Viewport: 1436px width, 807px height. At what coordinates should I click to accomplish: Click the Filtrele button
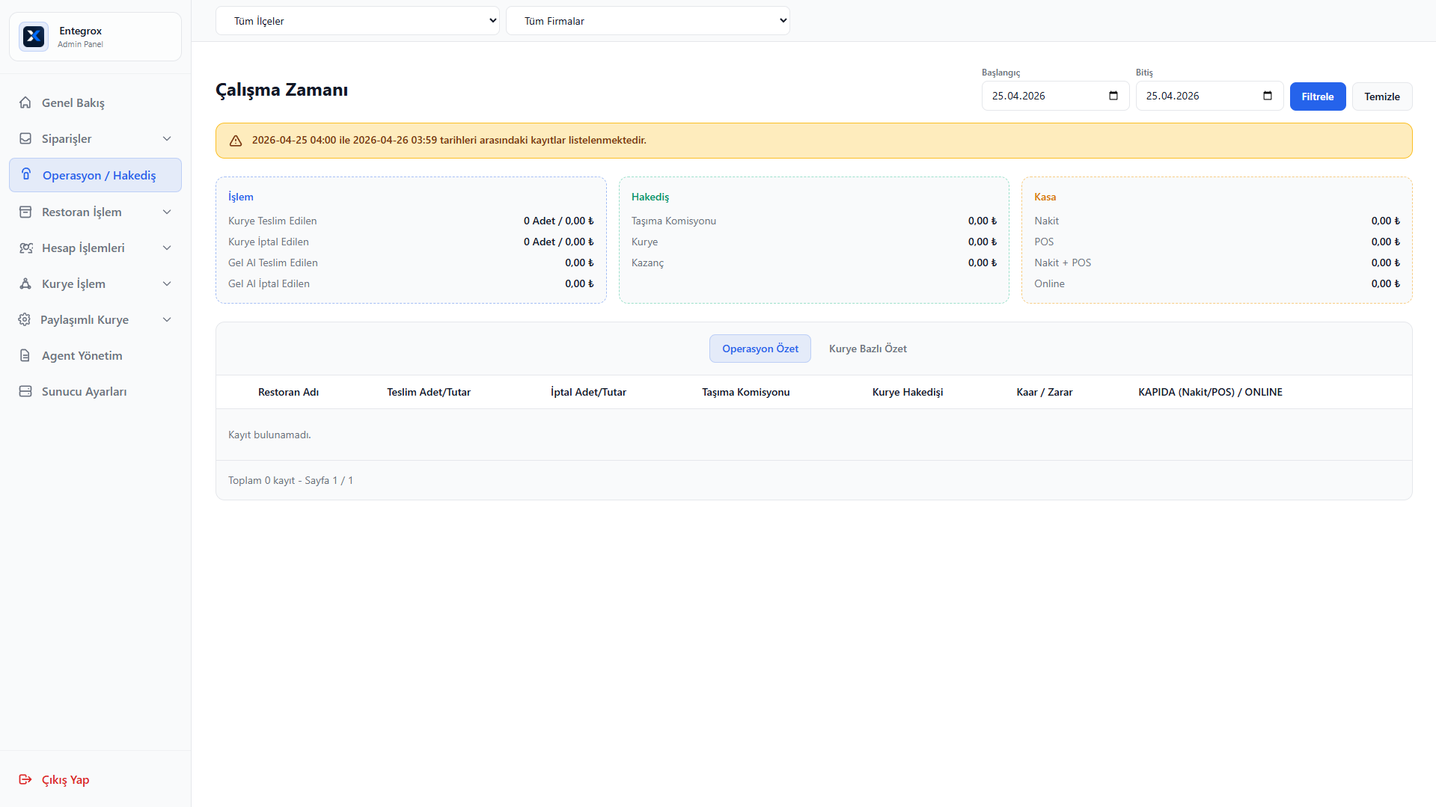pos(1318,96)
